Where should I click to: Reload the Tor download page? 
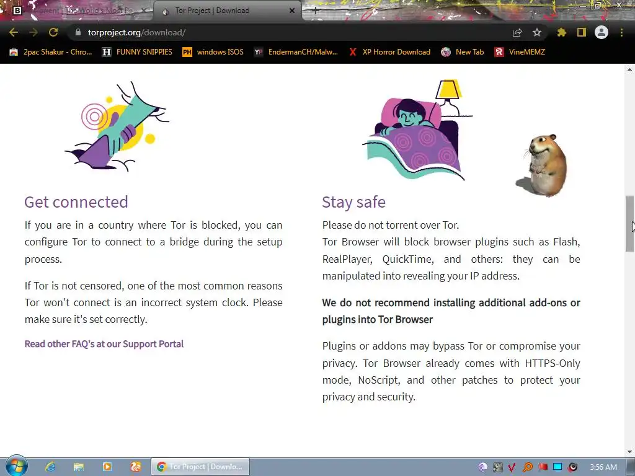tap(53, 32)
